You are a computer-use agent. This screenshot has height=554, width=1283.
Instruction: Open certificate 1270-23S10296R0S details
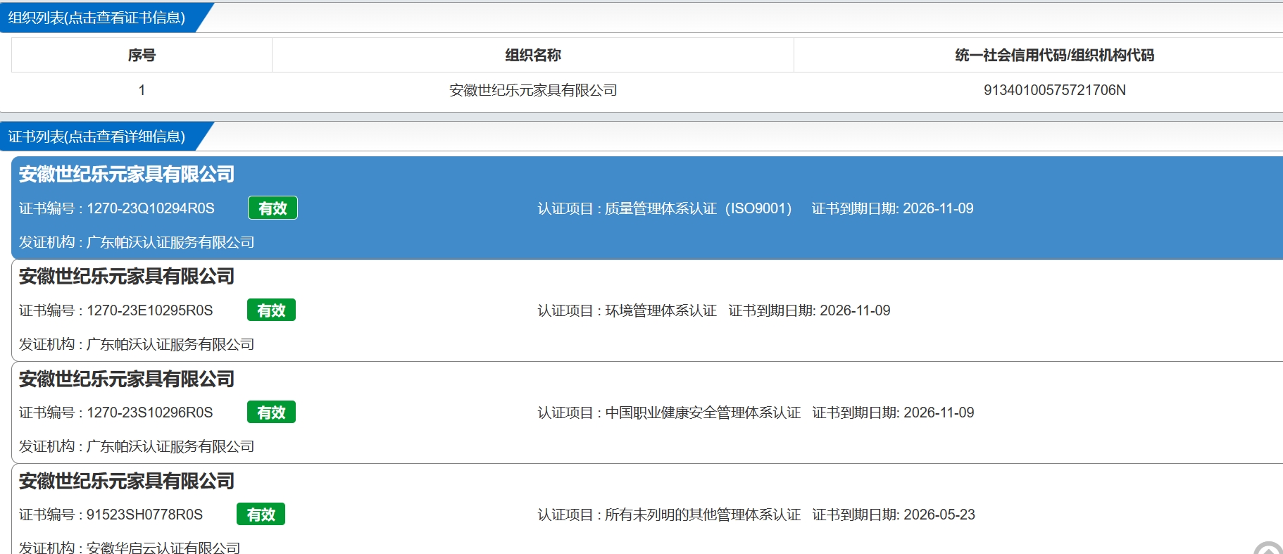[x=647, y=413]
